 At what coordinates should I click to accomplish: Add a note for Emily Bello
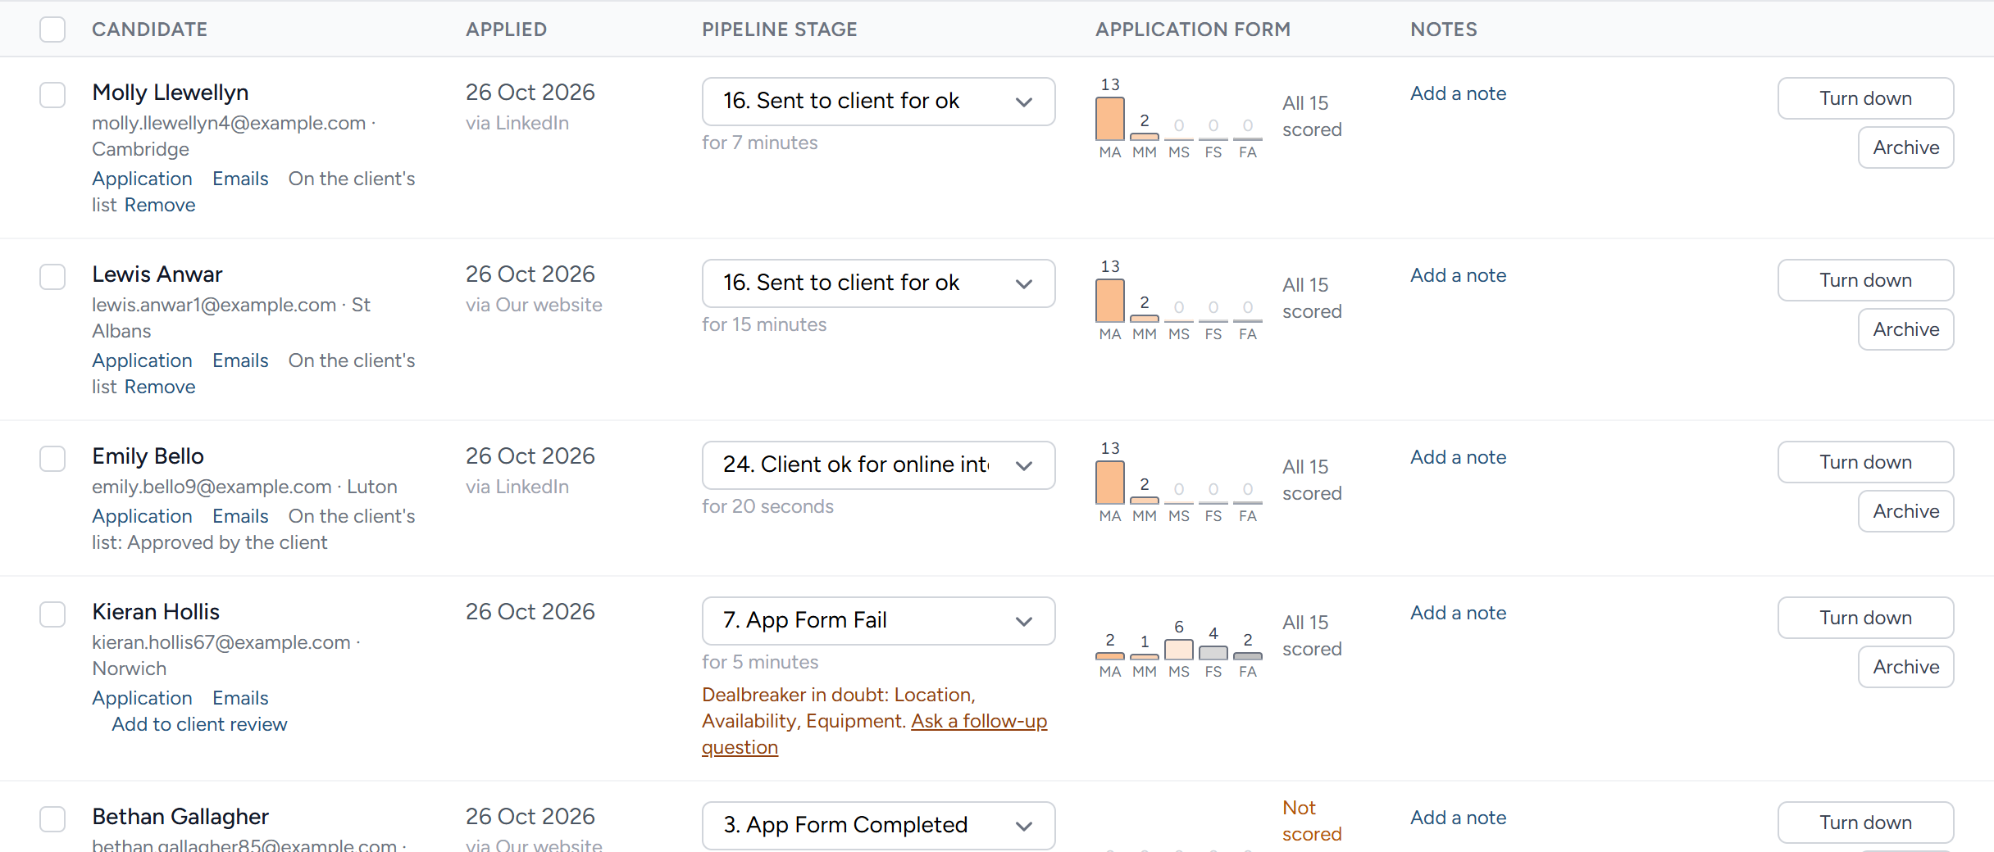(1458, 457)
